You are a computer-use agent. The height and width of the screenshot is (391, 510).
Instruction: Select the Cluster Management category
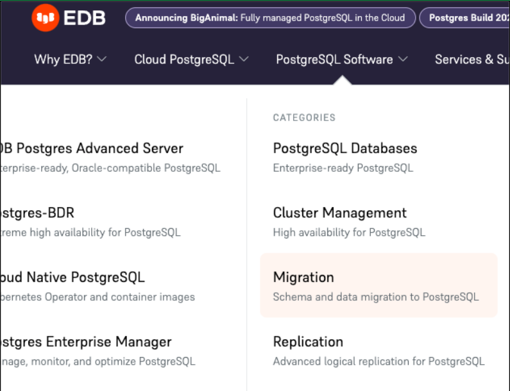[340, 213]
